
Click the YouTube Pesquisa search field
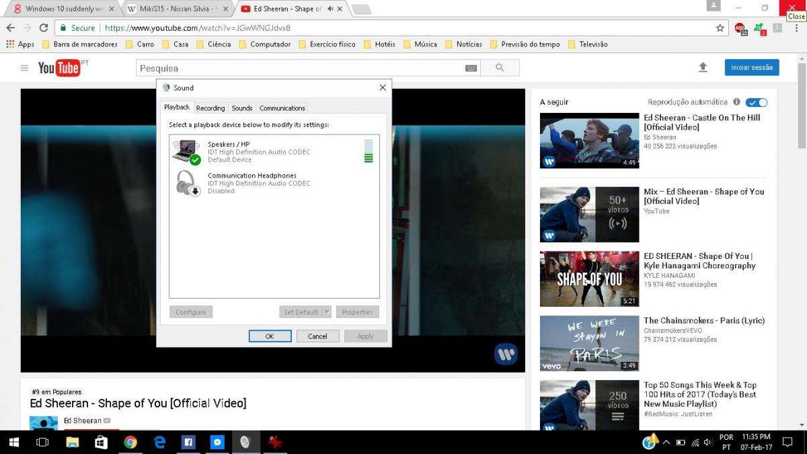coord(299,68)
